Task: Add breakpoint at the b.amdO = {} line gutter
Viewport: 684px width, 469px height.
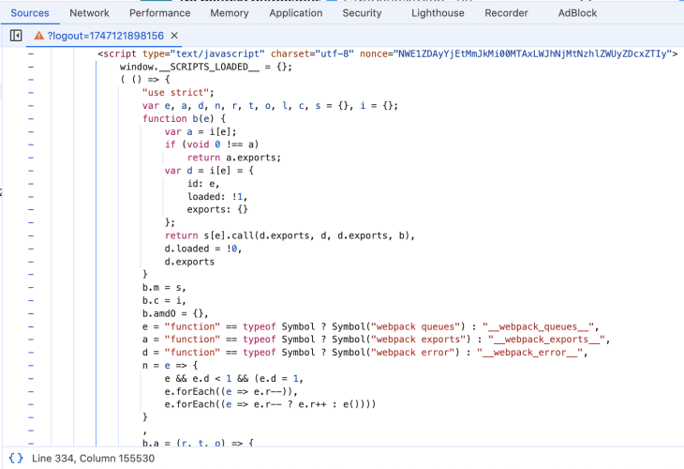Action: 31,312
